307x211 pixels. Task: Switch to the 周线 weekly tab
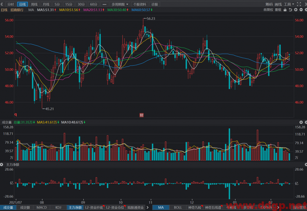[x=34, y=4]
